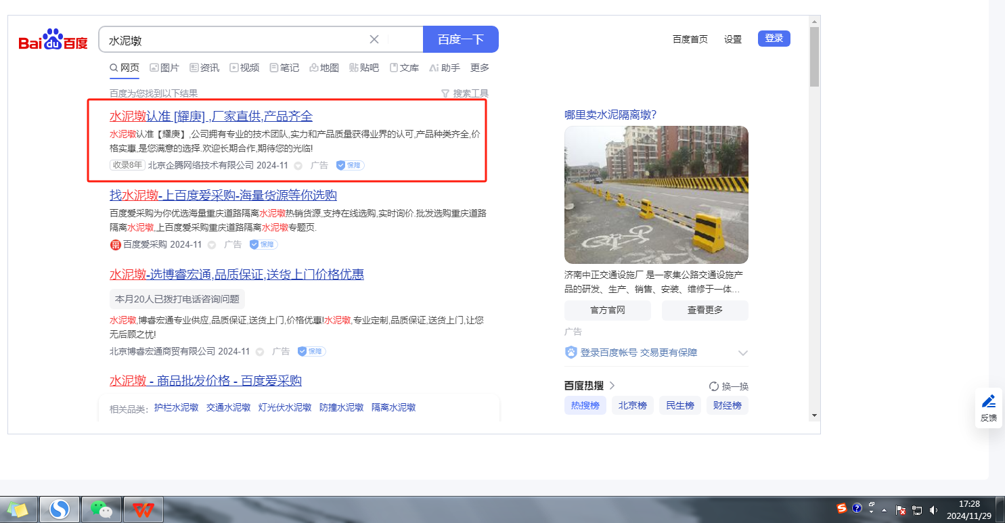Open 找水泥墩-上百度爱采购 result link
The height and width of the screenshot is (523, 1005).
(x=223, y=196)
